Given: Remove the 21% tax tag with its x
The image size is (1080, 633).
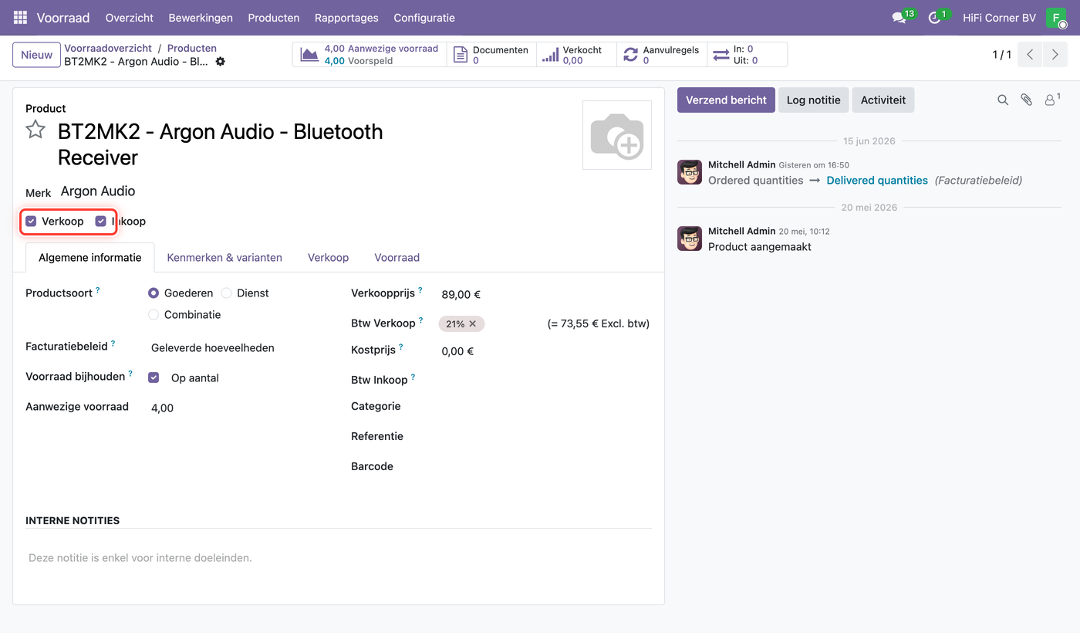Looking at the screenshot, I should click(x=473, y=323).
